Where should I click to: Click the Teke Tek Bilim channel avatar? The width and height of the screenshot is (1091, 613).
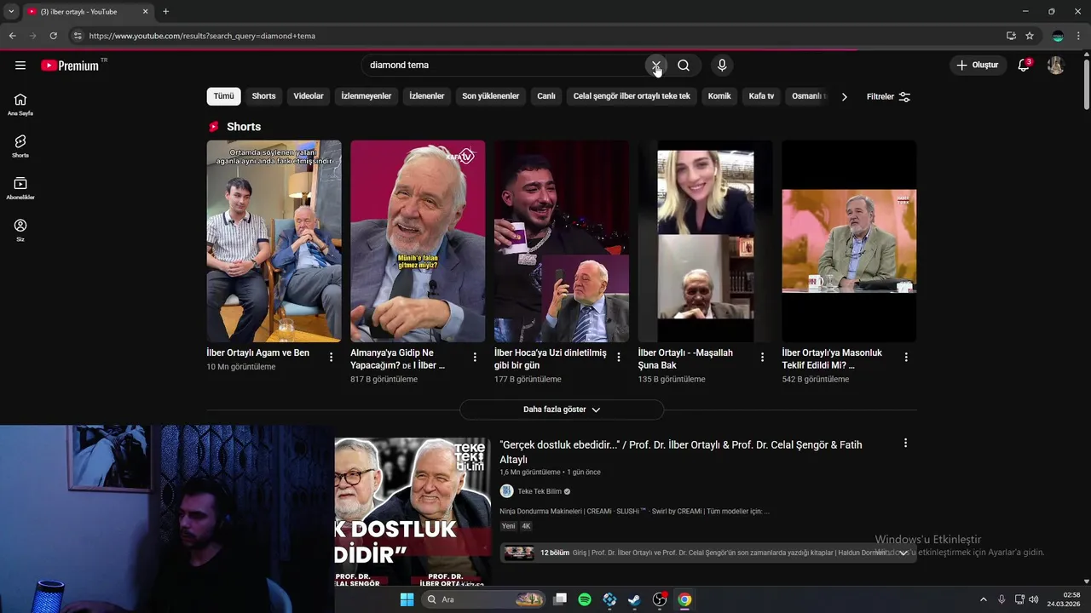[506, 491]
